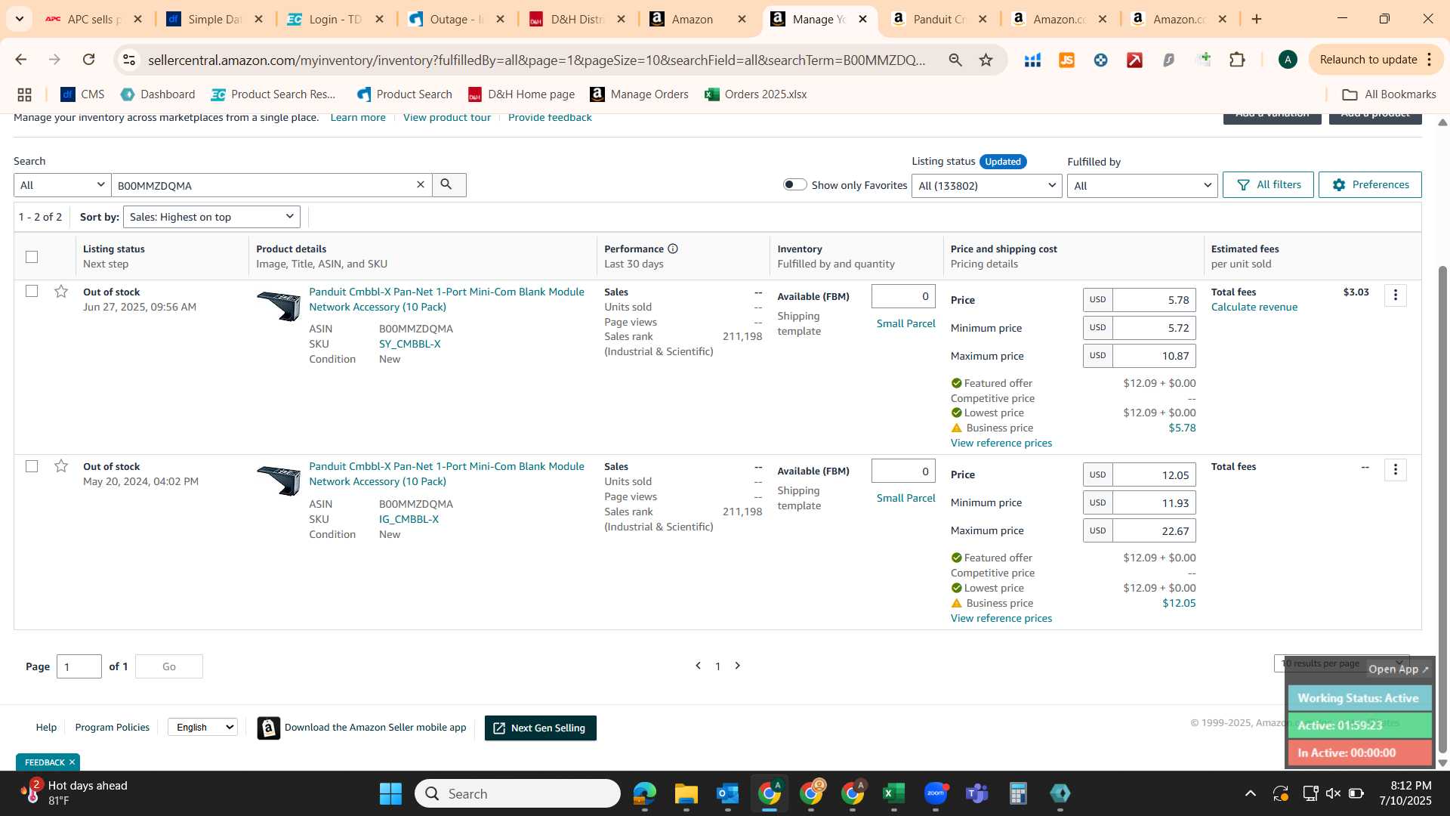Open File Explorer from the taskbar
The height and width of the screenshot is (816, 1450).
[x=686, y=793]
